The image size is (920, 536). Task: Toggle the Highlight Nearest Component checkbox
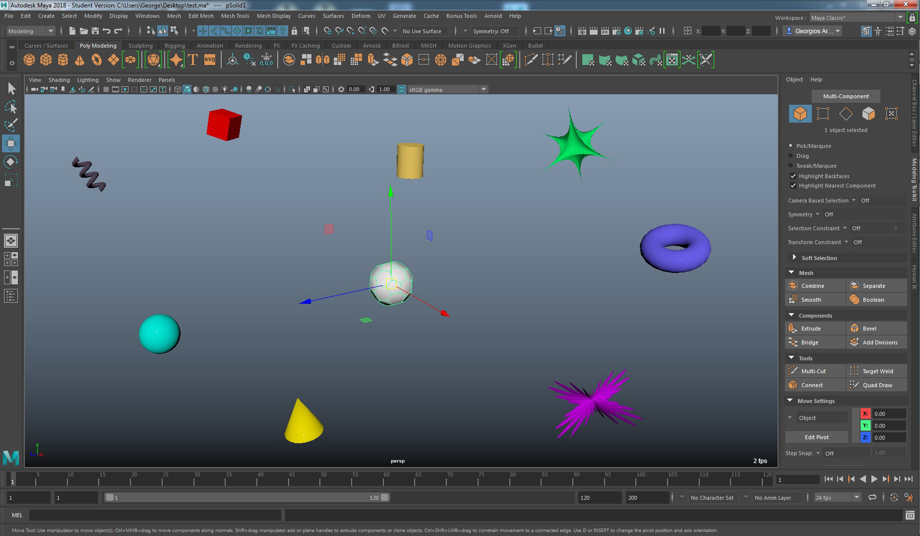tap(793, 186)
